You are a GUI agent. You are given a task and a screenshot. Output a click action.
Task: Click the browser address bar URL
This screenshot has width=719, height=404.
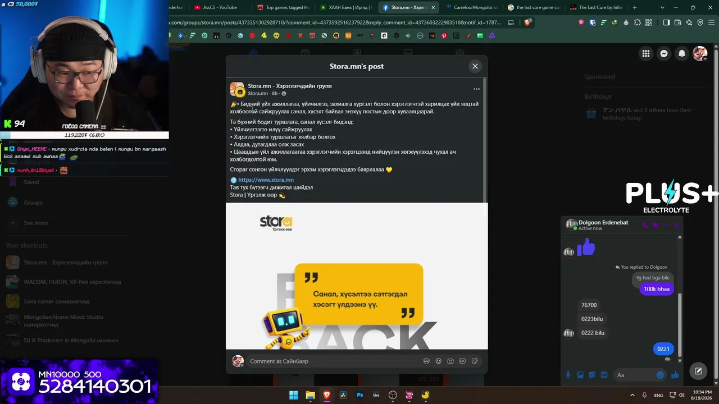(x=336, y=22)
